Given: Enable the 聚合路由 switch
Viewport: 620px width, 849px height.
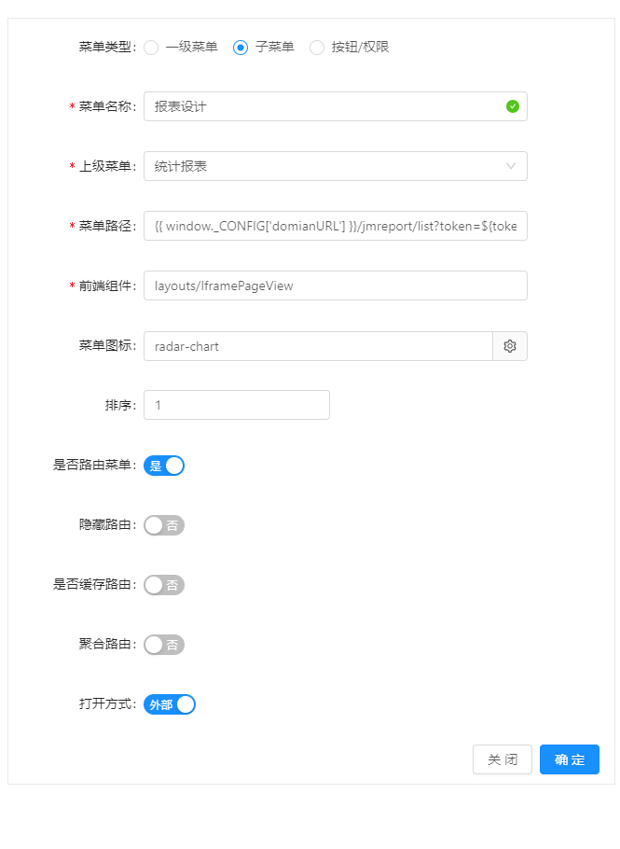Looking at the screenshot, I should click(x=164, y=645).
